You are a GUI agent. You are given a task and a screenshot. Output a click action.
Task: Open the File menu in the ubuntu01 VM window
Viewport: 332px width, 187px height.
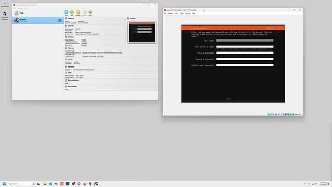tap(165, 14)
